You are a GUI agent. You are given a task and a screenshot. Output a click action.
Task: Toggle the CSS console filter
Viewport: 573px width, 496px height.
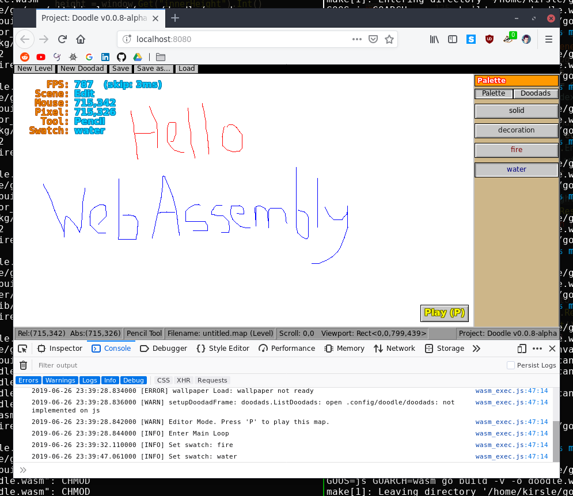[x=164, y=380]
